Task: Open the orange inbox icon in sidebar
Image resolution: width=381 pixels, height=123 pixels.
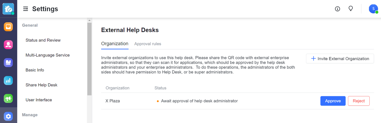Action: click(x=8, y=27)
